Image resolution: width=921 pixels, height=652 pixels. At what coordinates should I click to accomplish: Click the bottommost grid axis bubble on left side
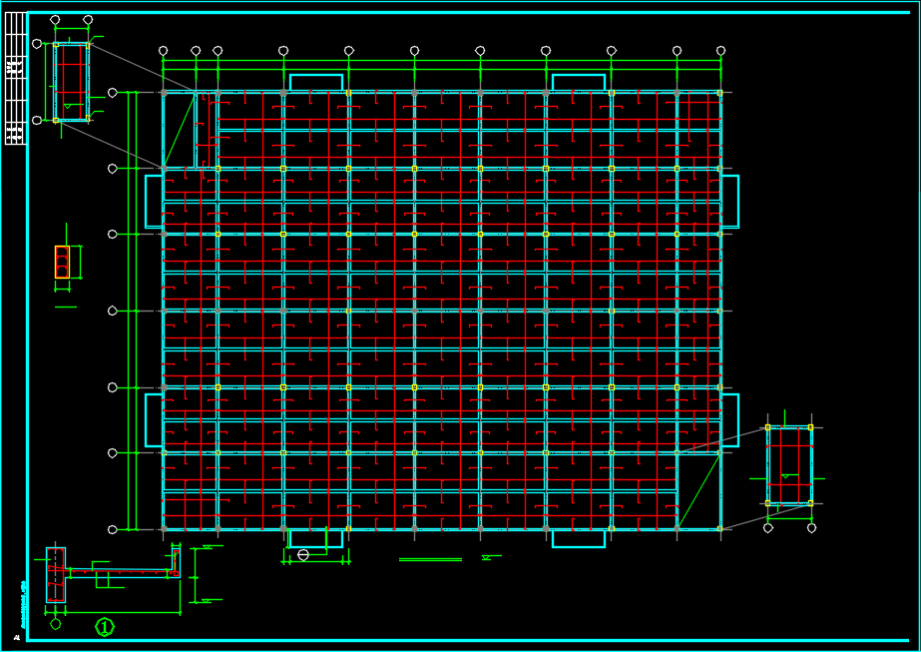(x=113, y=529)
